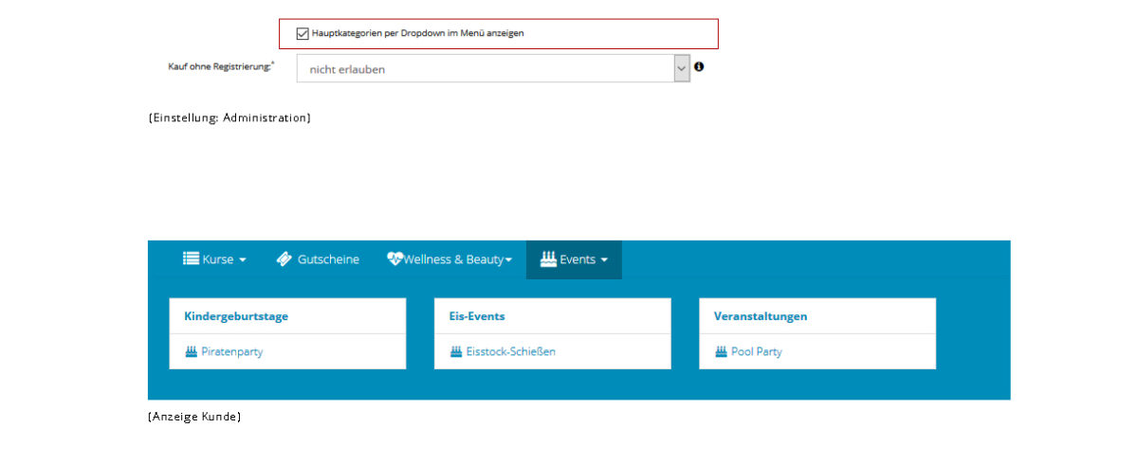Click the list icon beside Kurse
This screenshot has width=1138, height=464.
pyautogui.click(x=191, y=259)
